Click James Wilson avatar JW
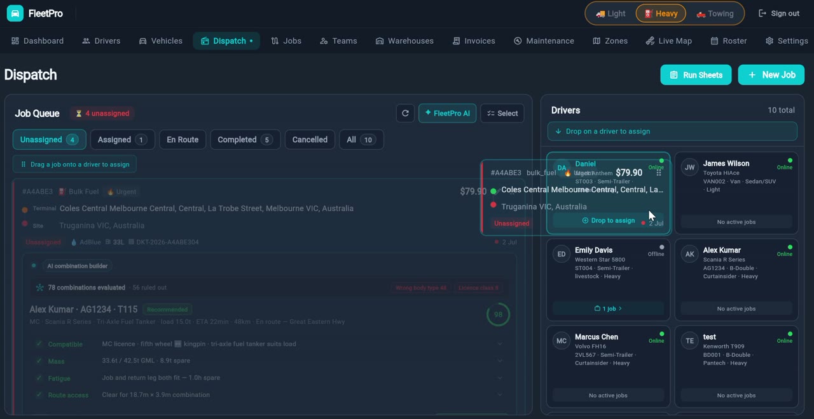This screenshot has width=814, height=419. coord(689,168)
